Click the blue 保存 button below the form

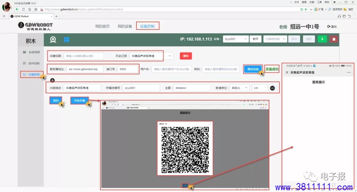[x=56, y=100]
